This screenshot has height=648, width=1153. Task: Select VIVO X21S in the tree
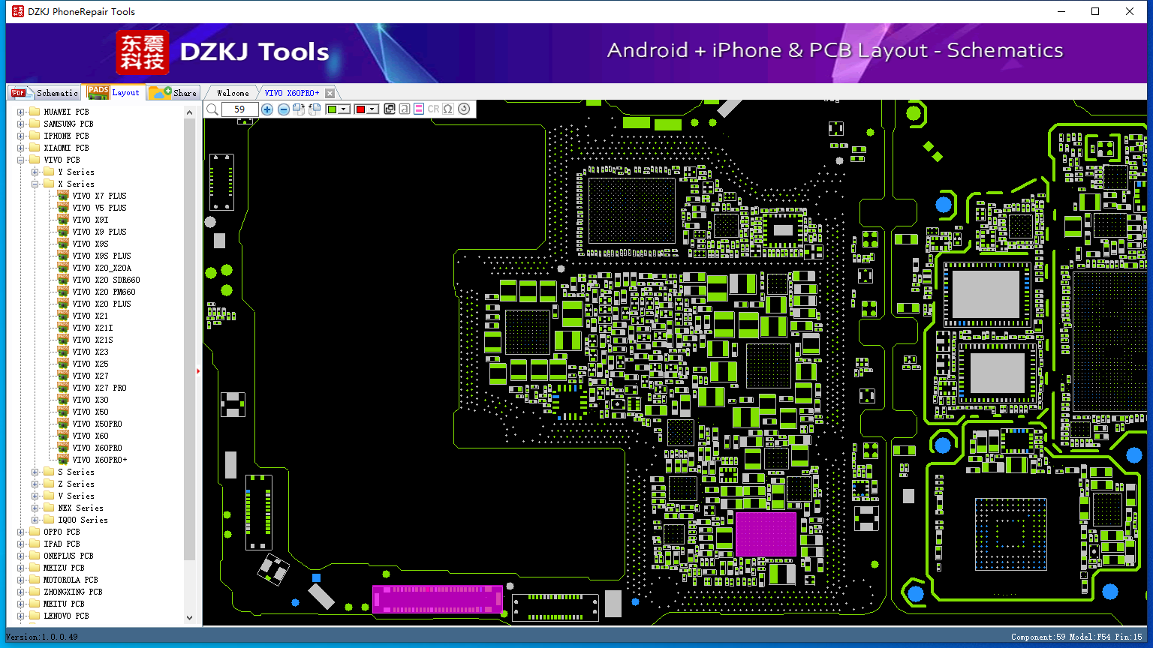pyautogui.click(x=92, y=340)
